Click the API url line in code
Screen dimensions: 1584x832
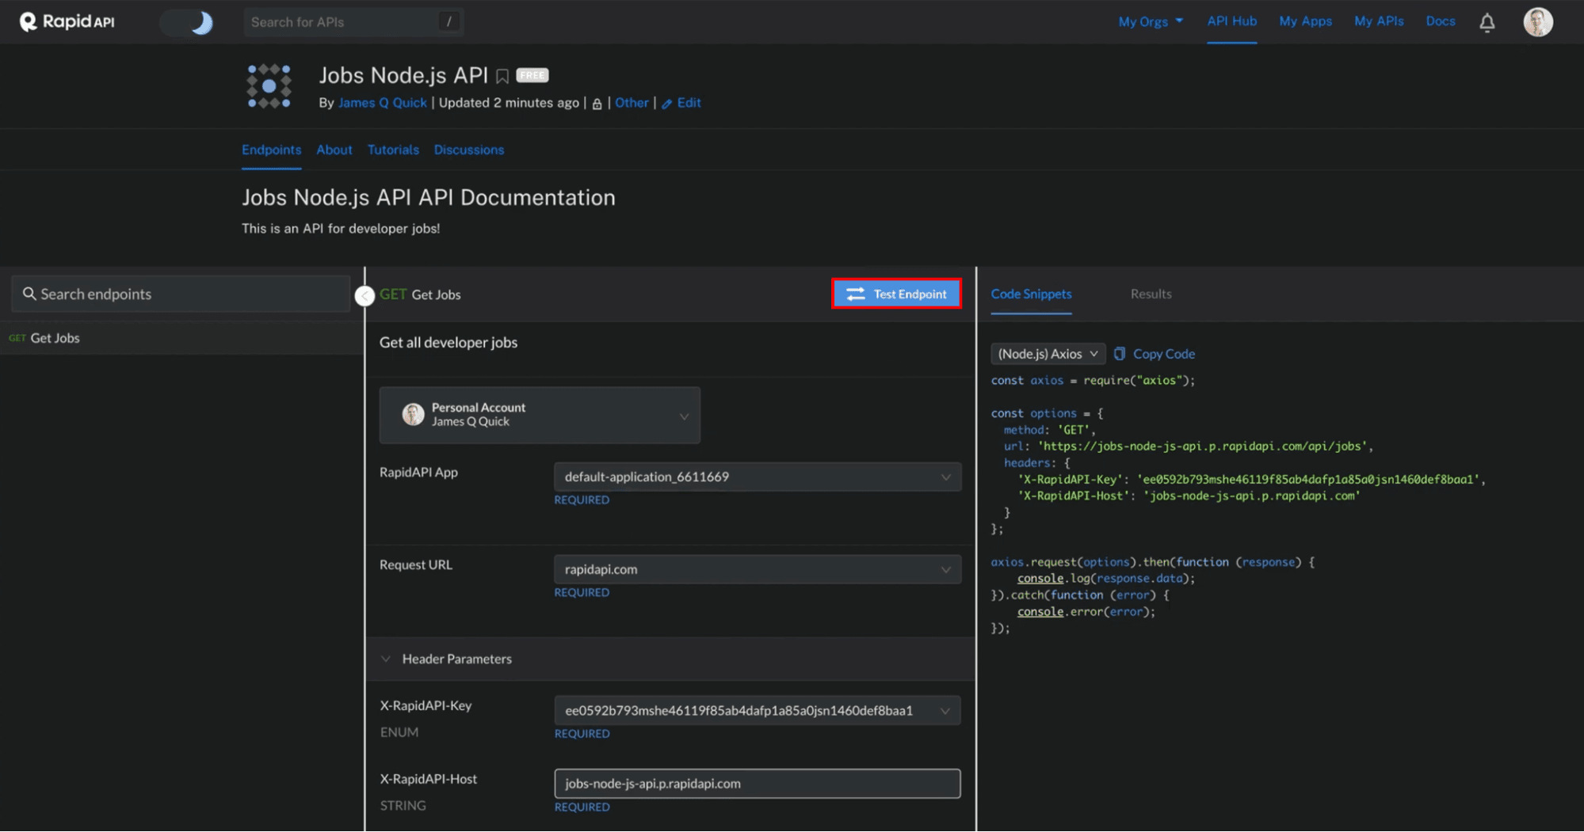point(1188,446)
